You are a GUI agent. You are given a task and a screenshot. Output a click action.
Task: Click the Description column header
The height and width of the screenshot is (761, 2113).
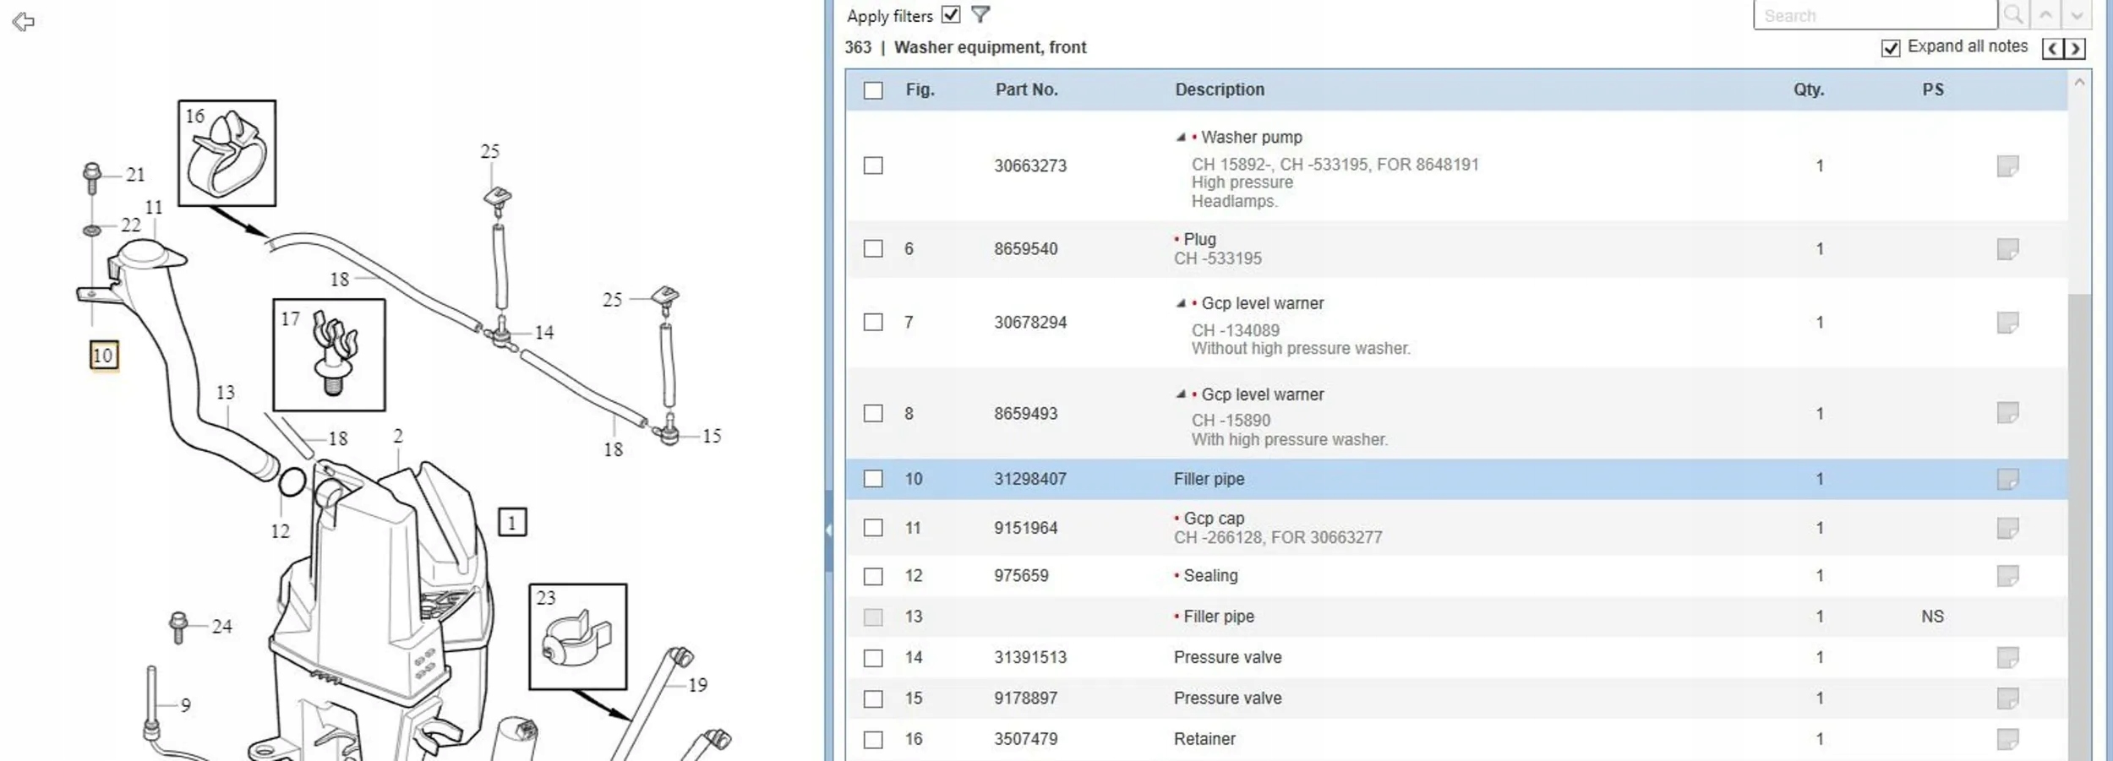pos(1219,90)
